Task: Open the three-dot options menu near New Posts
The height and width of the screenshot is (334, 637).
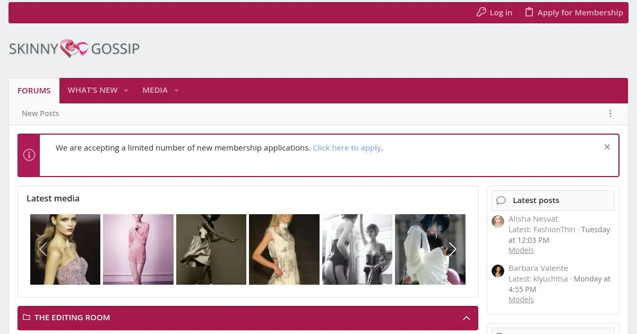Action: pos(610,113)
